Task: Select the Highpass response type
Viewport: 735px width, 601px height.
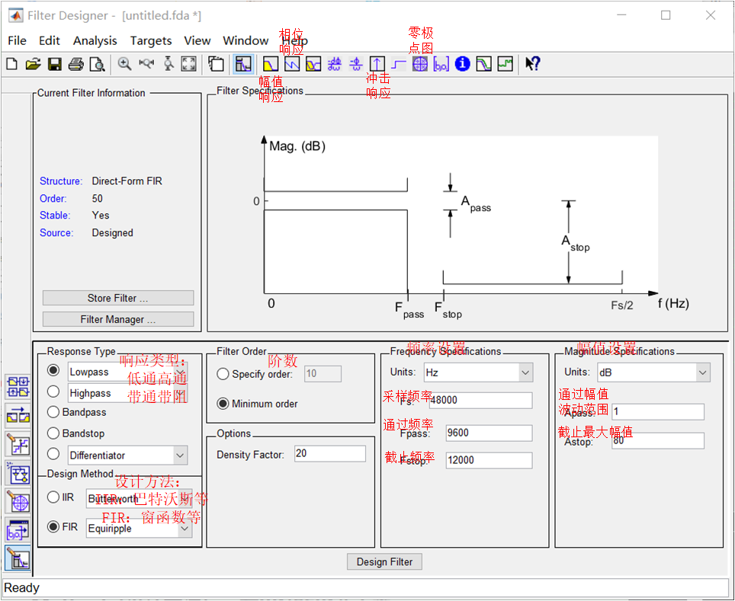Action: pyautogui.click(x=52, y=392)
